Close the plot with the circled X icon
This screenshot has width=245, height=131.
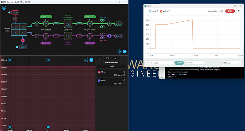pyautogui.click(x=10, y=60)
